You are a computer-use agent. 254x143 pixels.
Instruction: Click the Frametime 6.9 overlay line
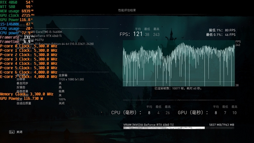17,42
